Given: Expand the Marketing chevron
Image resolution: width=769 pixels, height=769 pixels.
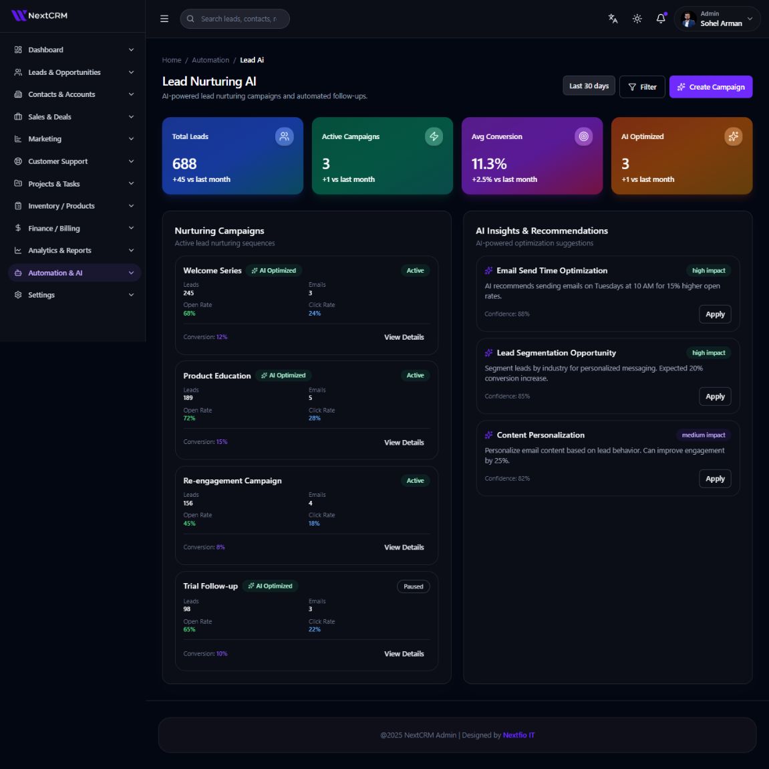Looking at the screenshot, I should pos(131,139).
